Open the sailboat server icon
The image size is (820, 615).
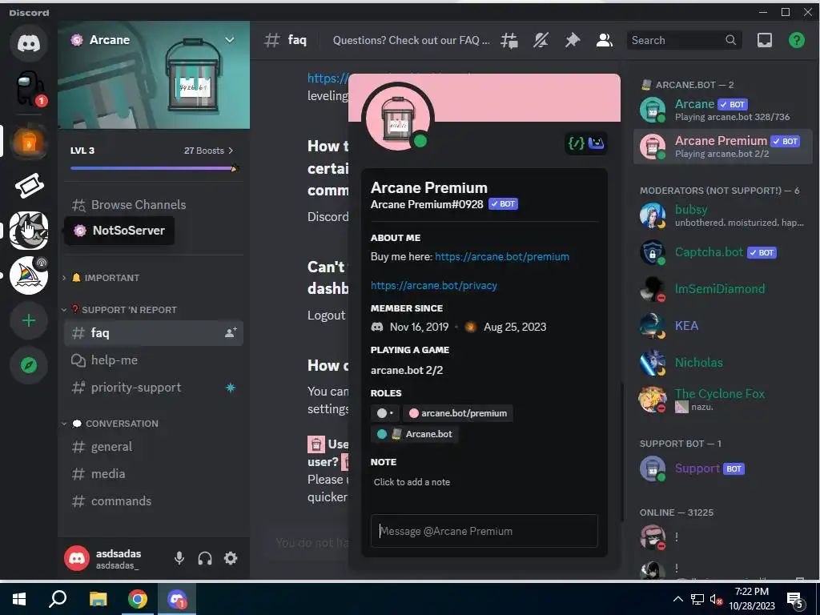click(29, 275)
